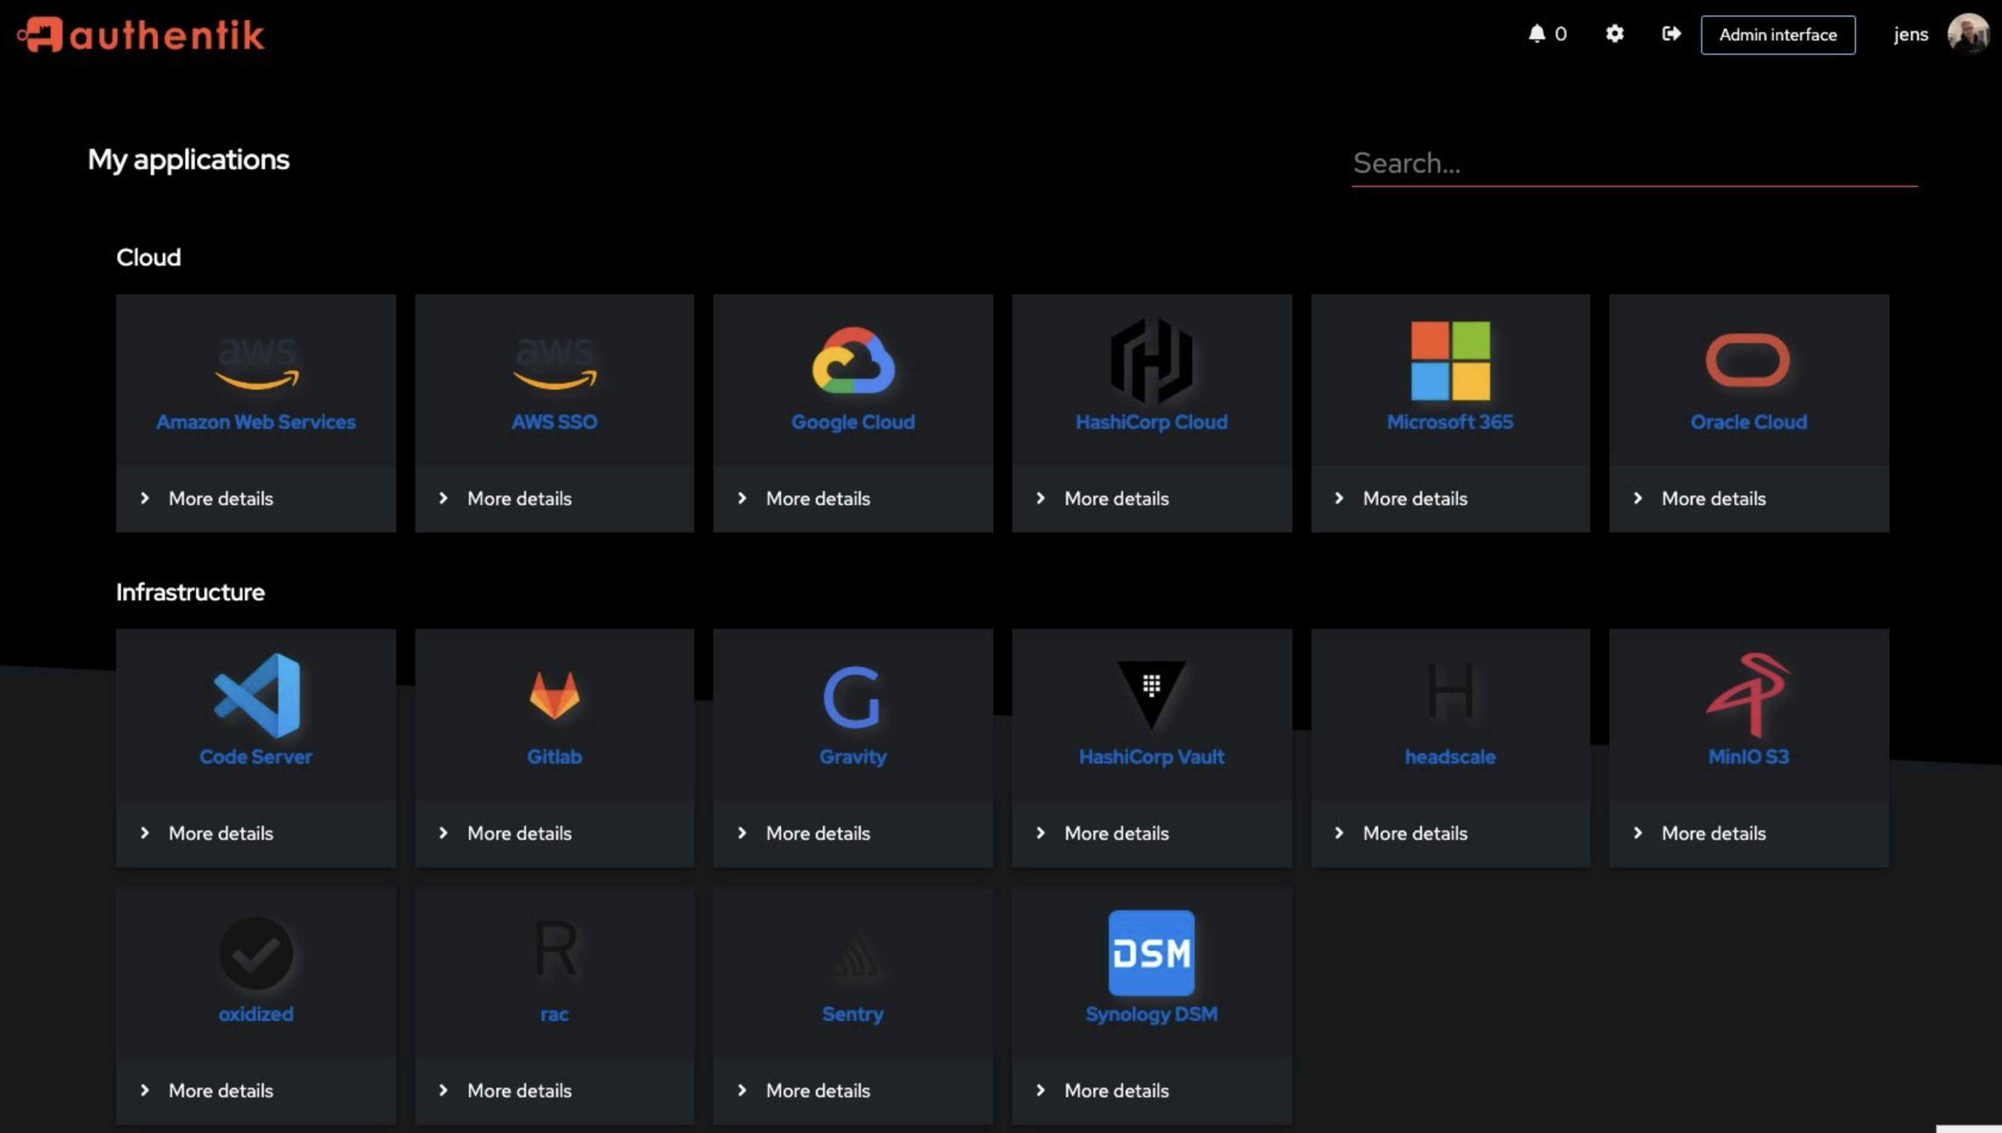Expand More details for Google Cloud
The height and width of the screenshot is (1133, 2002).
pos(853,498)
